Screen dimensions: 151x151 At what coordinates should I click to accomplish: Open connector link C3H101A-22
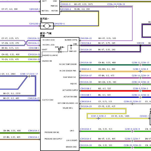tap(86, 38)
